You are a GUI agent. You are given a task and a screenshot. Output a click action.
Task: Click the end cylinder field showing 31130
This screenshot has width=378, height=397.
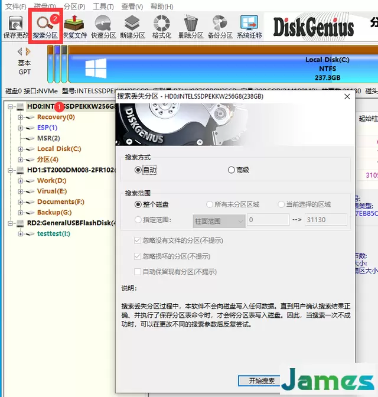(326, 220)
